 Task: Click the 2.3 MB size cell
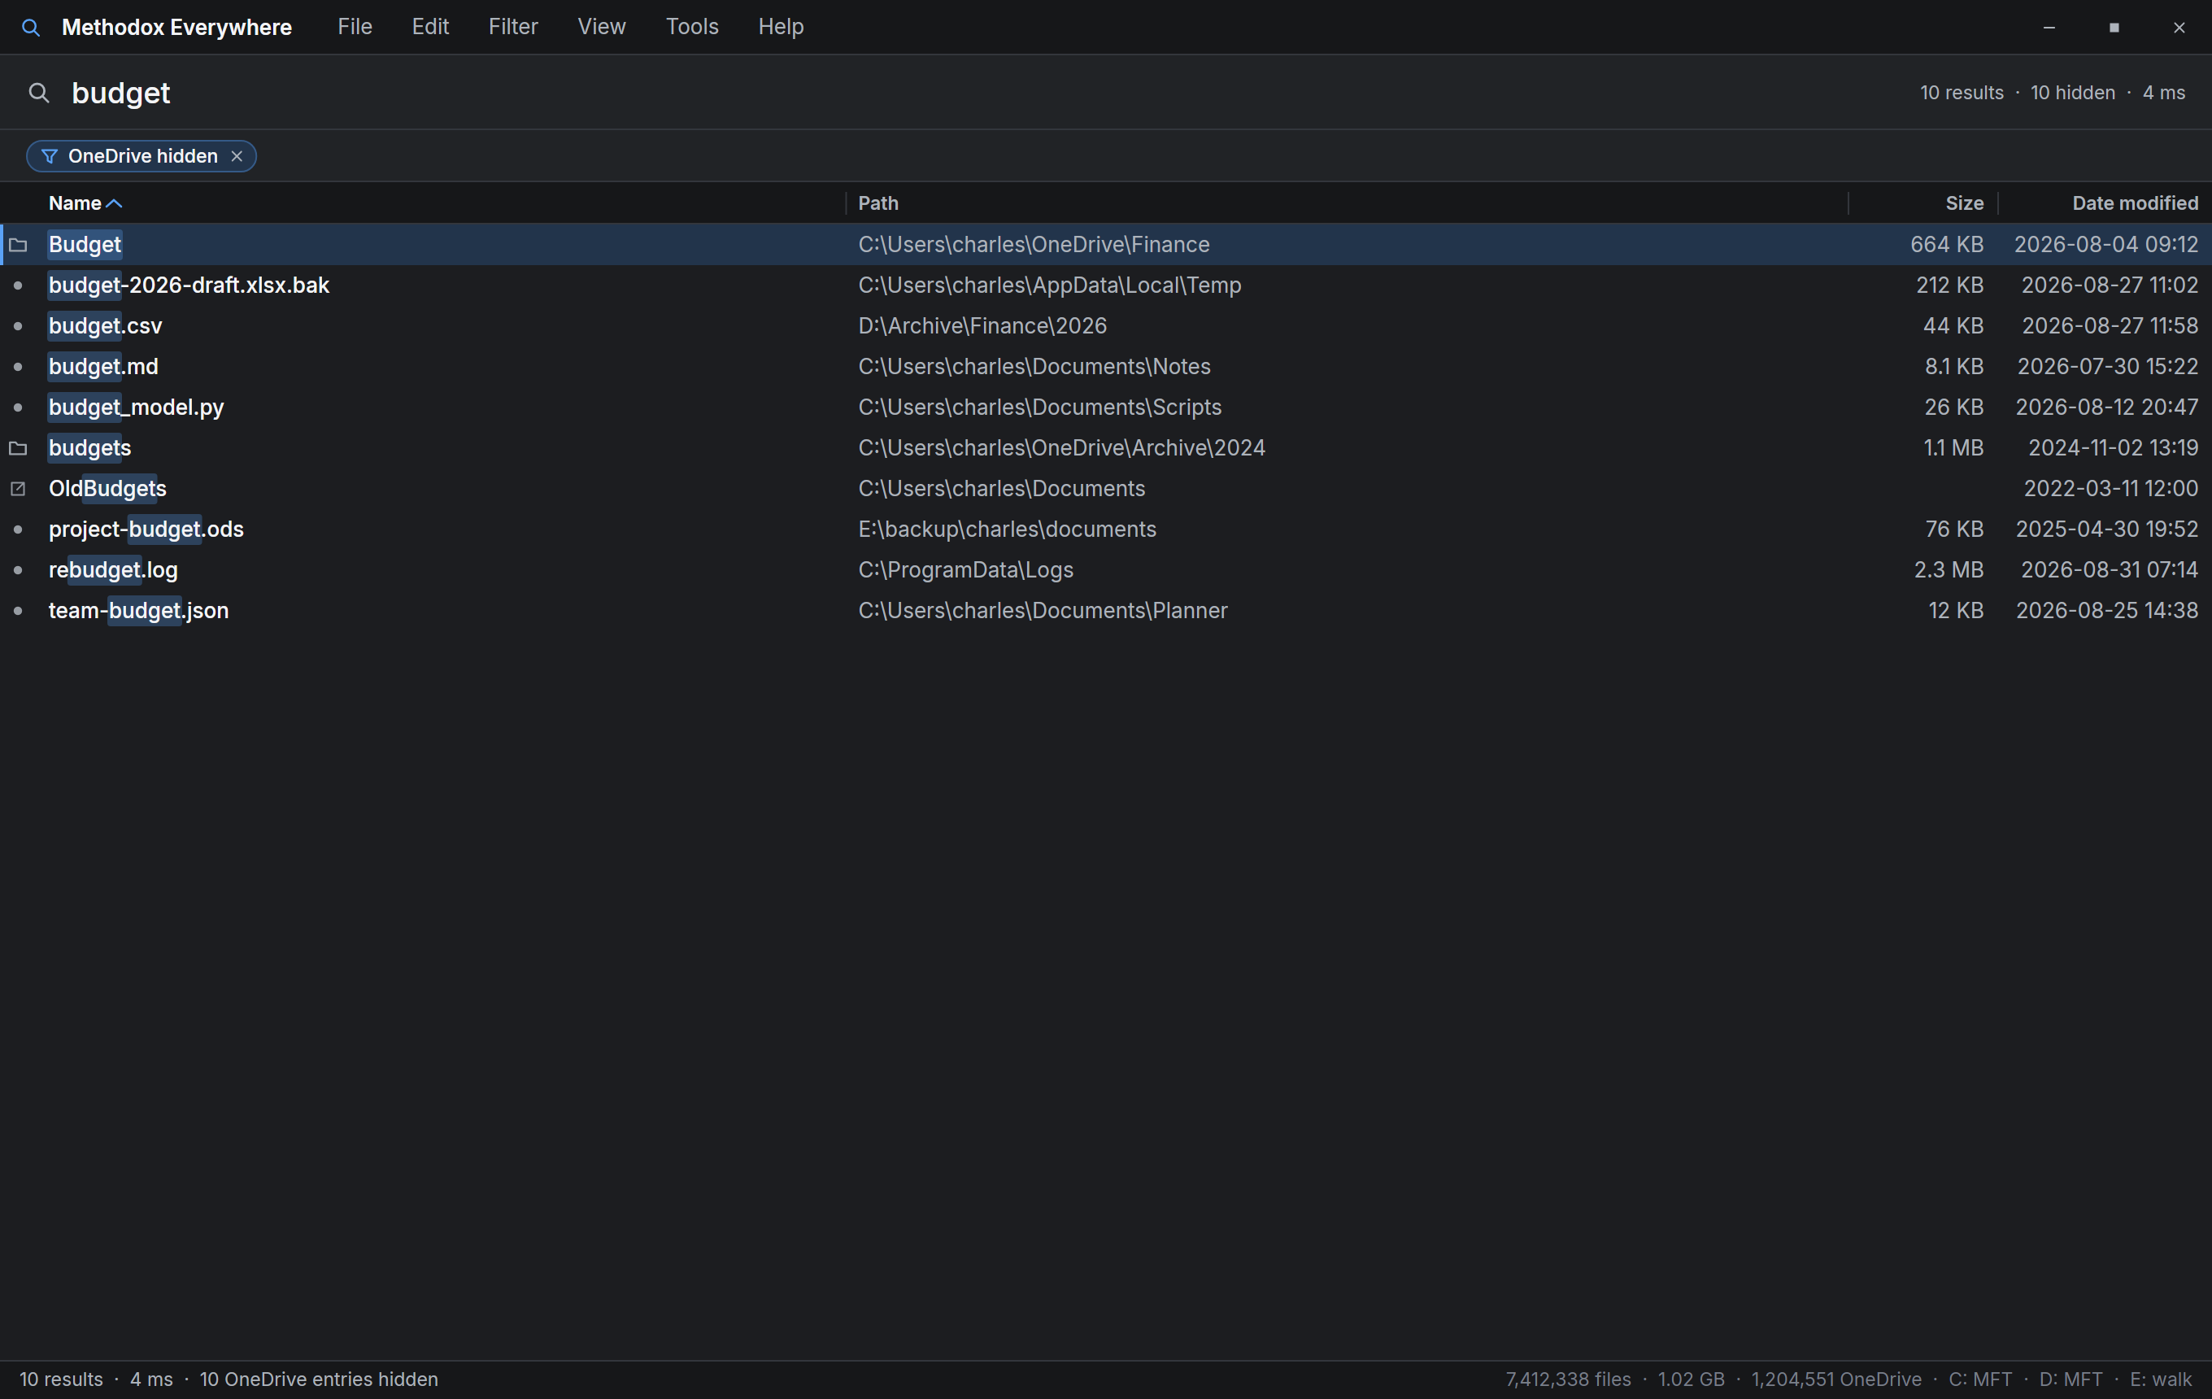pyautogui.click(x=1949, y=569)
